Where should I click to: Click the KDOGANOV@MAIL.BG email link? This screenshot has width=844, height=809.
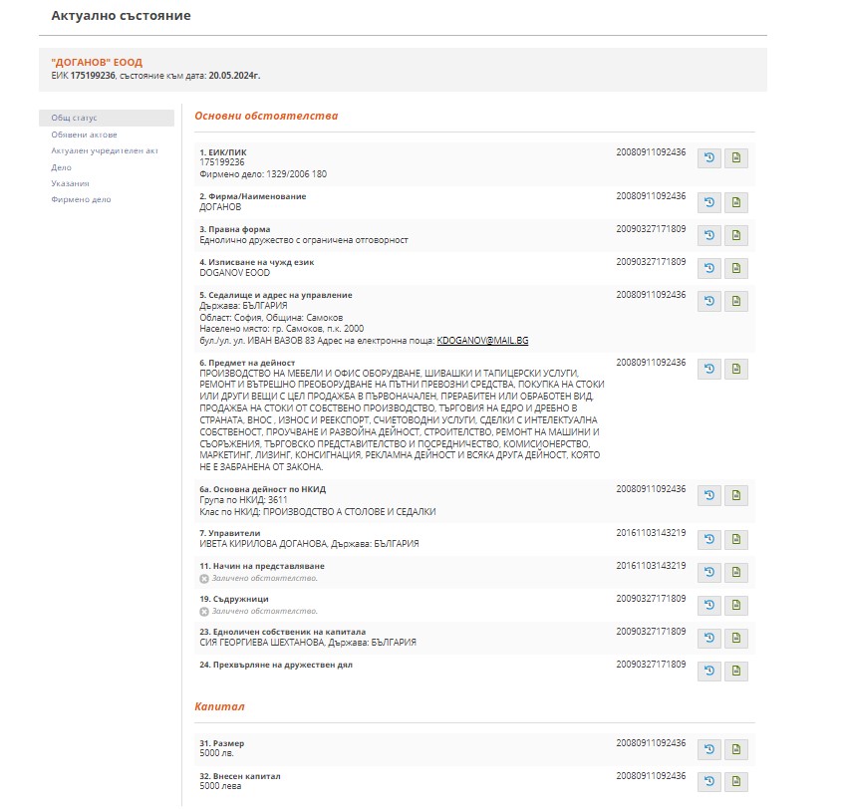click(482, 341)
